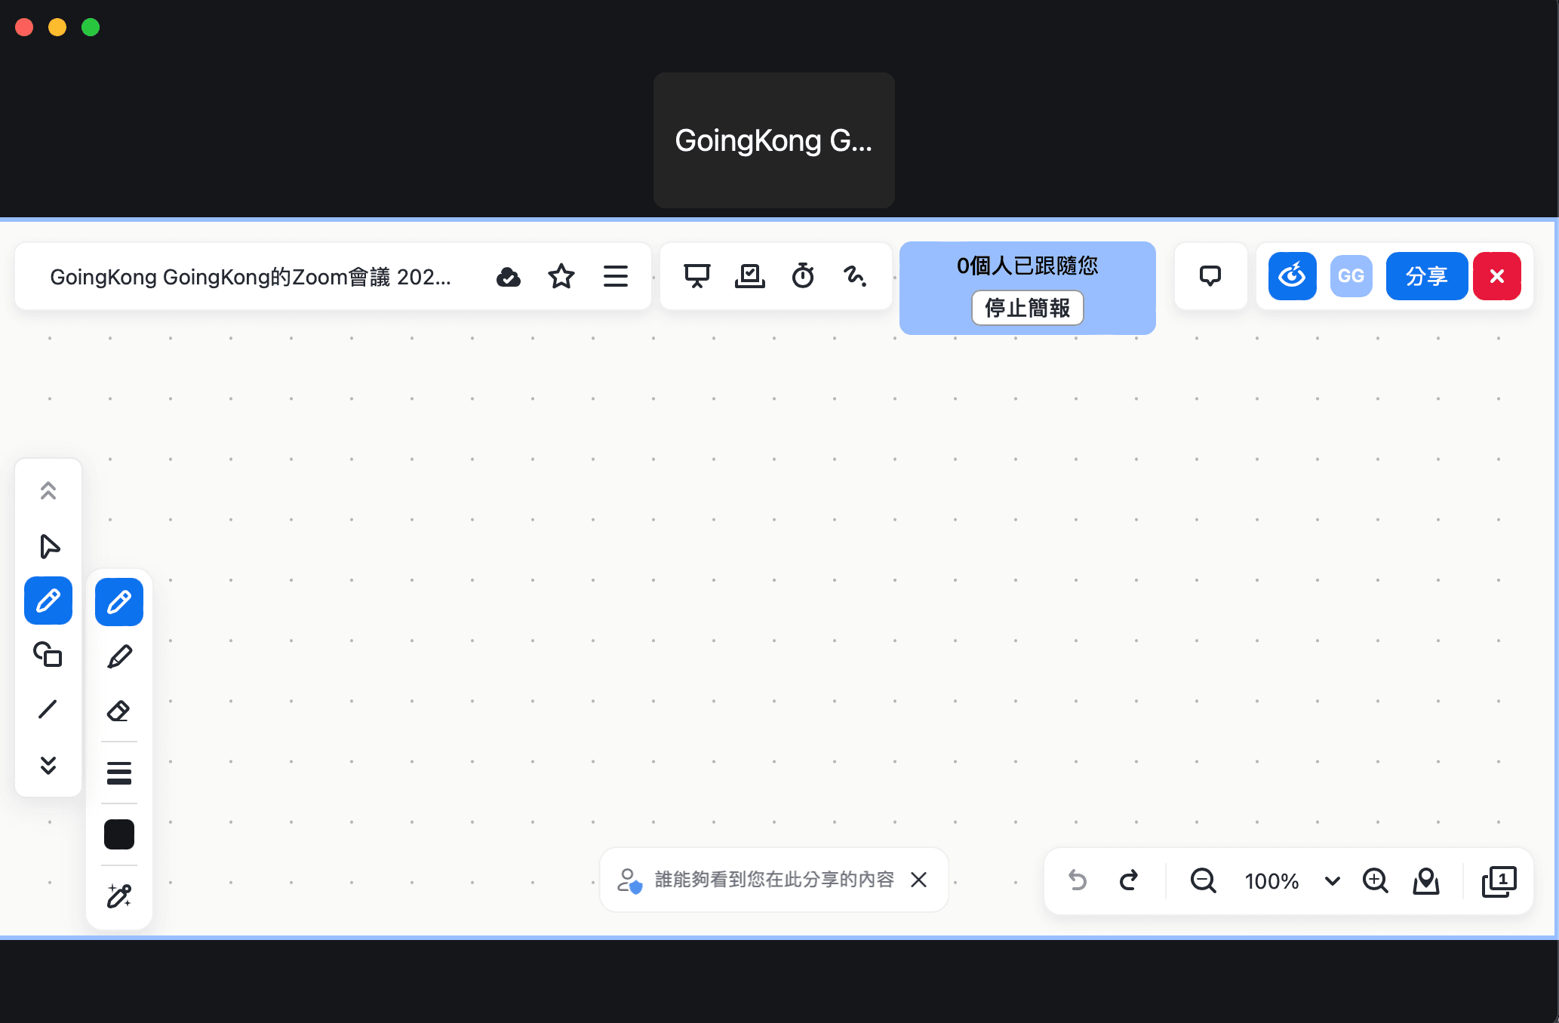
Task: Expand more tools with double down chevron
Action: (x=48, y=765)
